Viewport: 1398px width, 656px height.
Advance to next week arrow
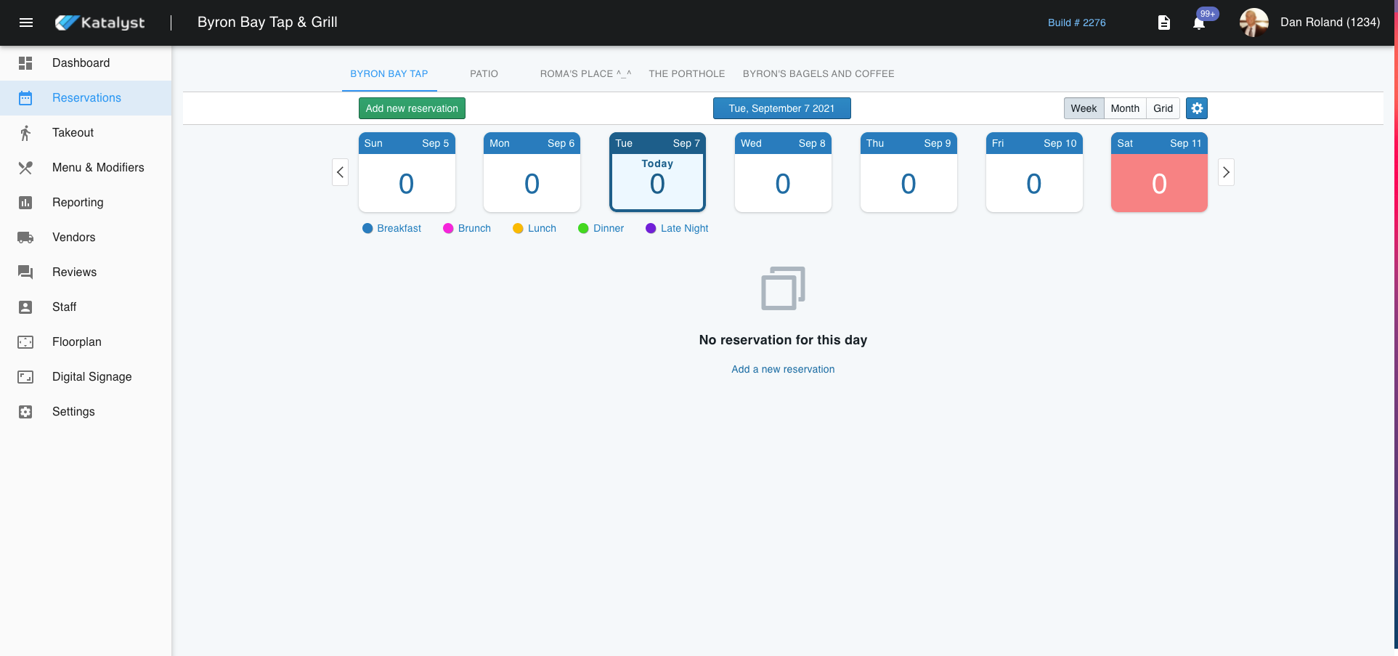click(x=1226, y=172)
